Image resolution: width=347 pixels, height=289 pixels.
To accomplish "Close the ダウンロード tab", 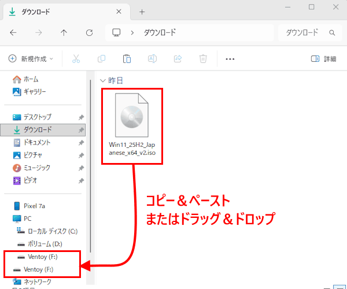I will [x=119, y=12].
